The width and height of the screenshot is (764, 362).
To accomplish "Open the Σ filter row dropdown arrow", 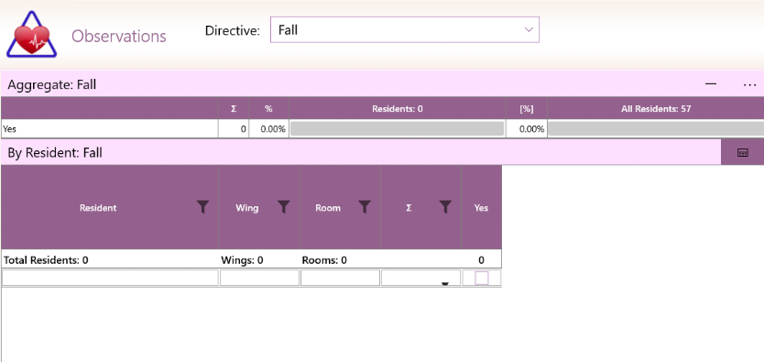I will coord(445,284).
